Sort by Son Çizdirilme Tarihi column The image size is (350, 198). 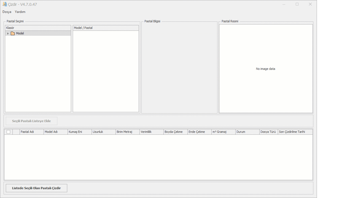click(x=295, y=132)
